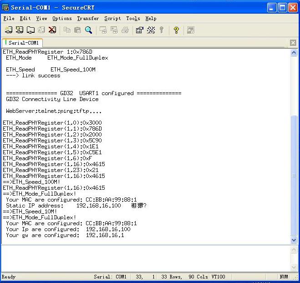Click the Toggle Chat Window icon
The width and height of the screenshot is (300, 283).
coord(191,30)
